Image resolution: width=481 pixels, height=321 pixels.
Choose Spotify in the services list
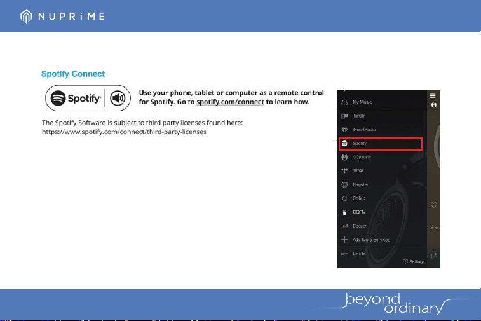(381, 144)
